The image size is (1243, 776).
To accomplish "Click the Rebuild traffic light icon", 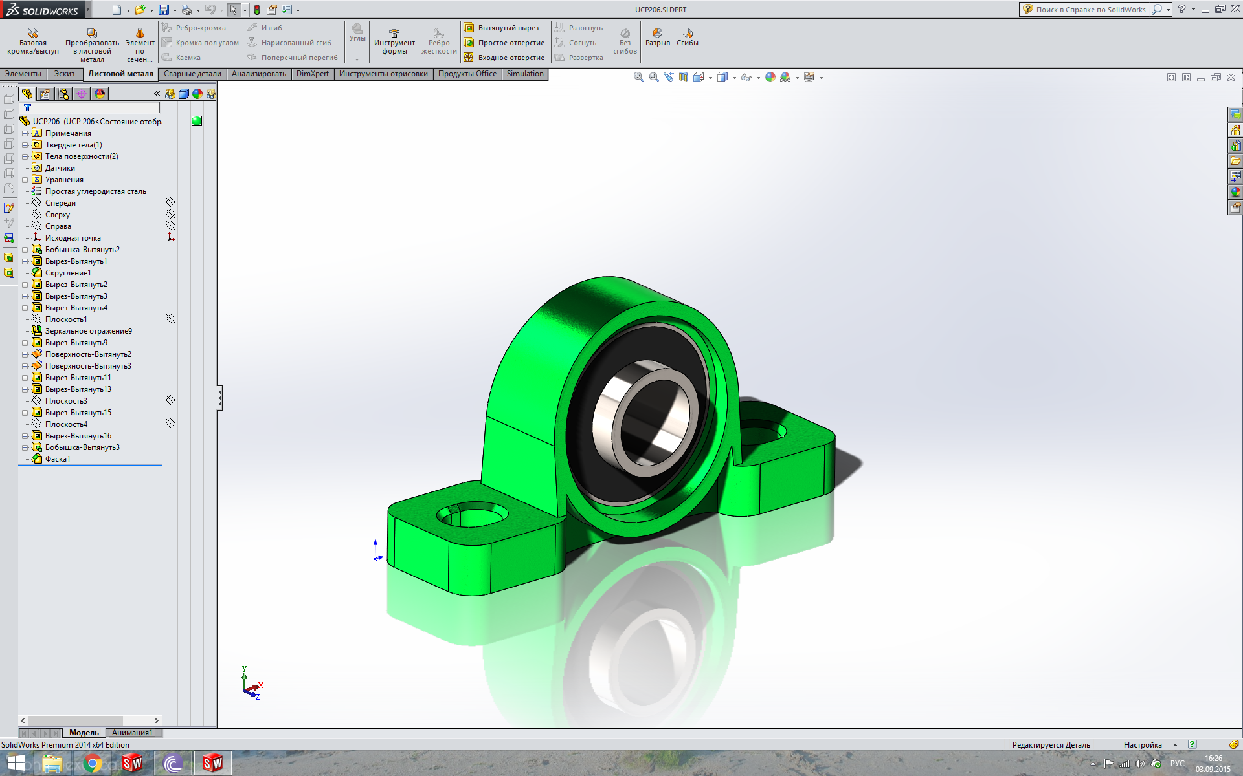I will tap(257, 10).
